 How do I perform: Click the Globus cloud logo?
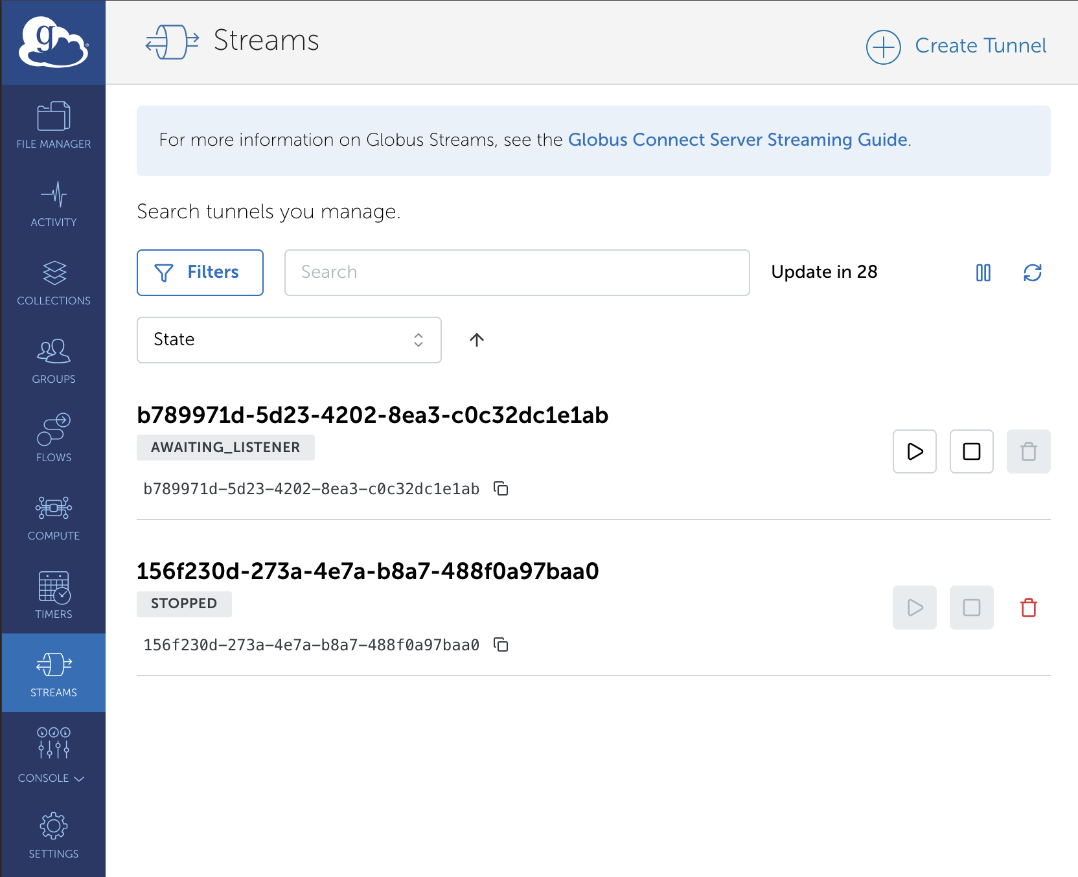(53, 42)
